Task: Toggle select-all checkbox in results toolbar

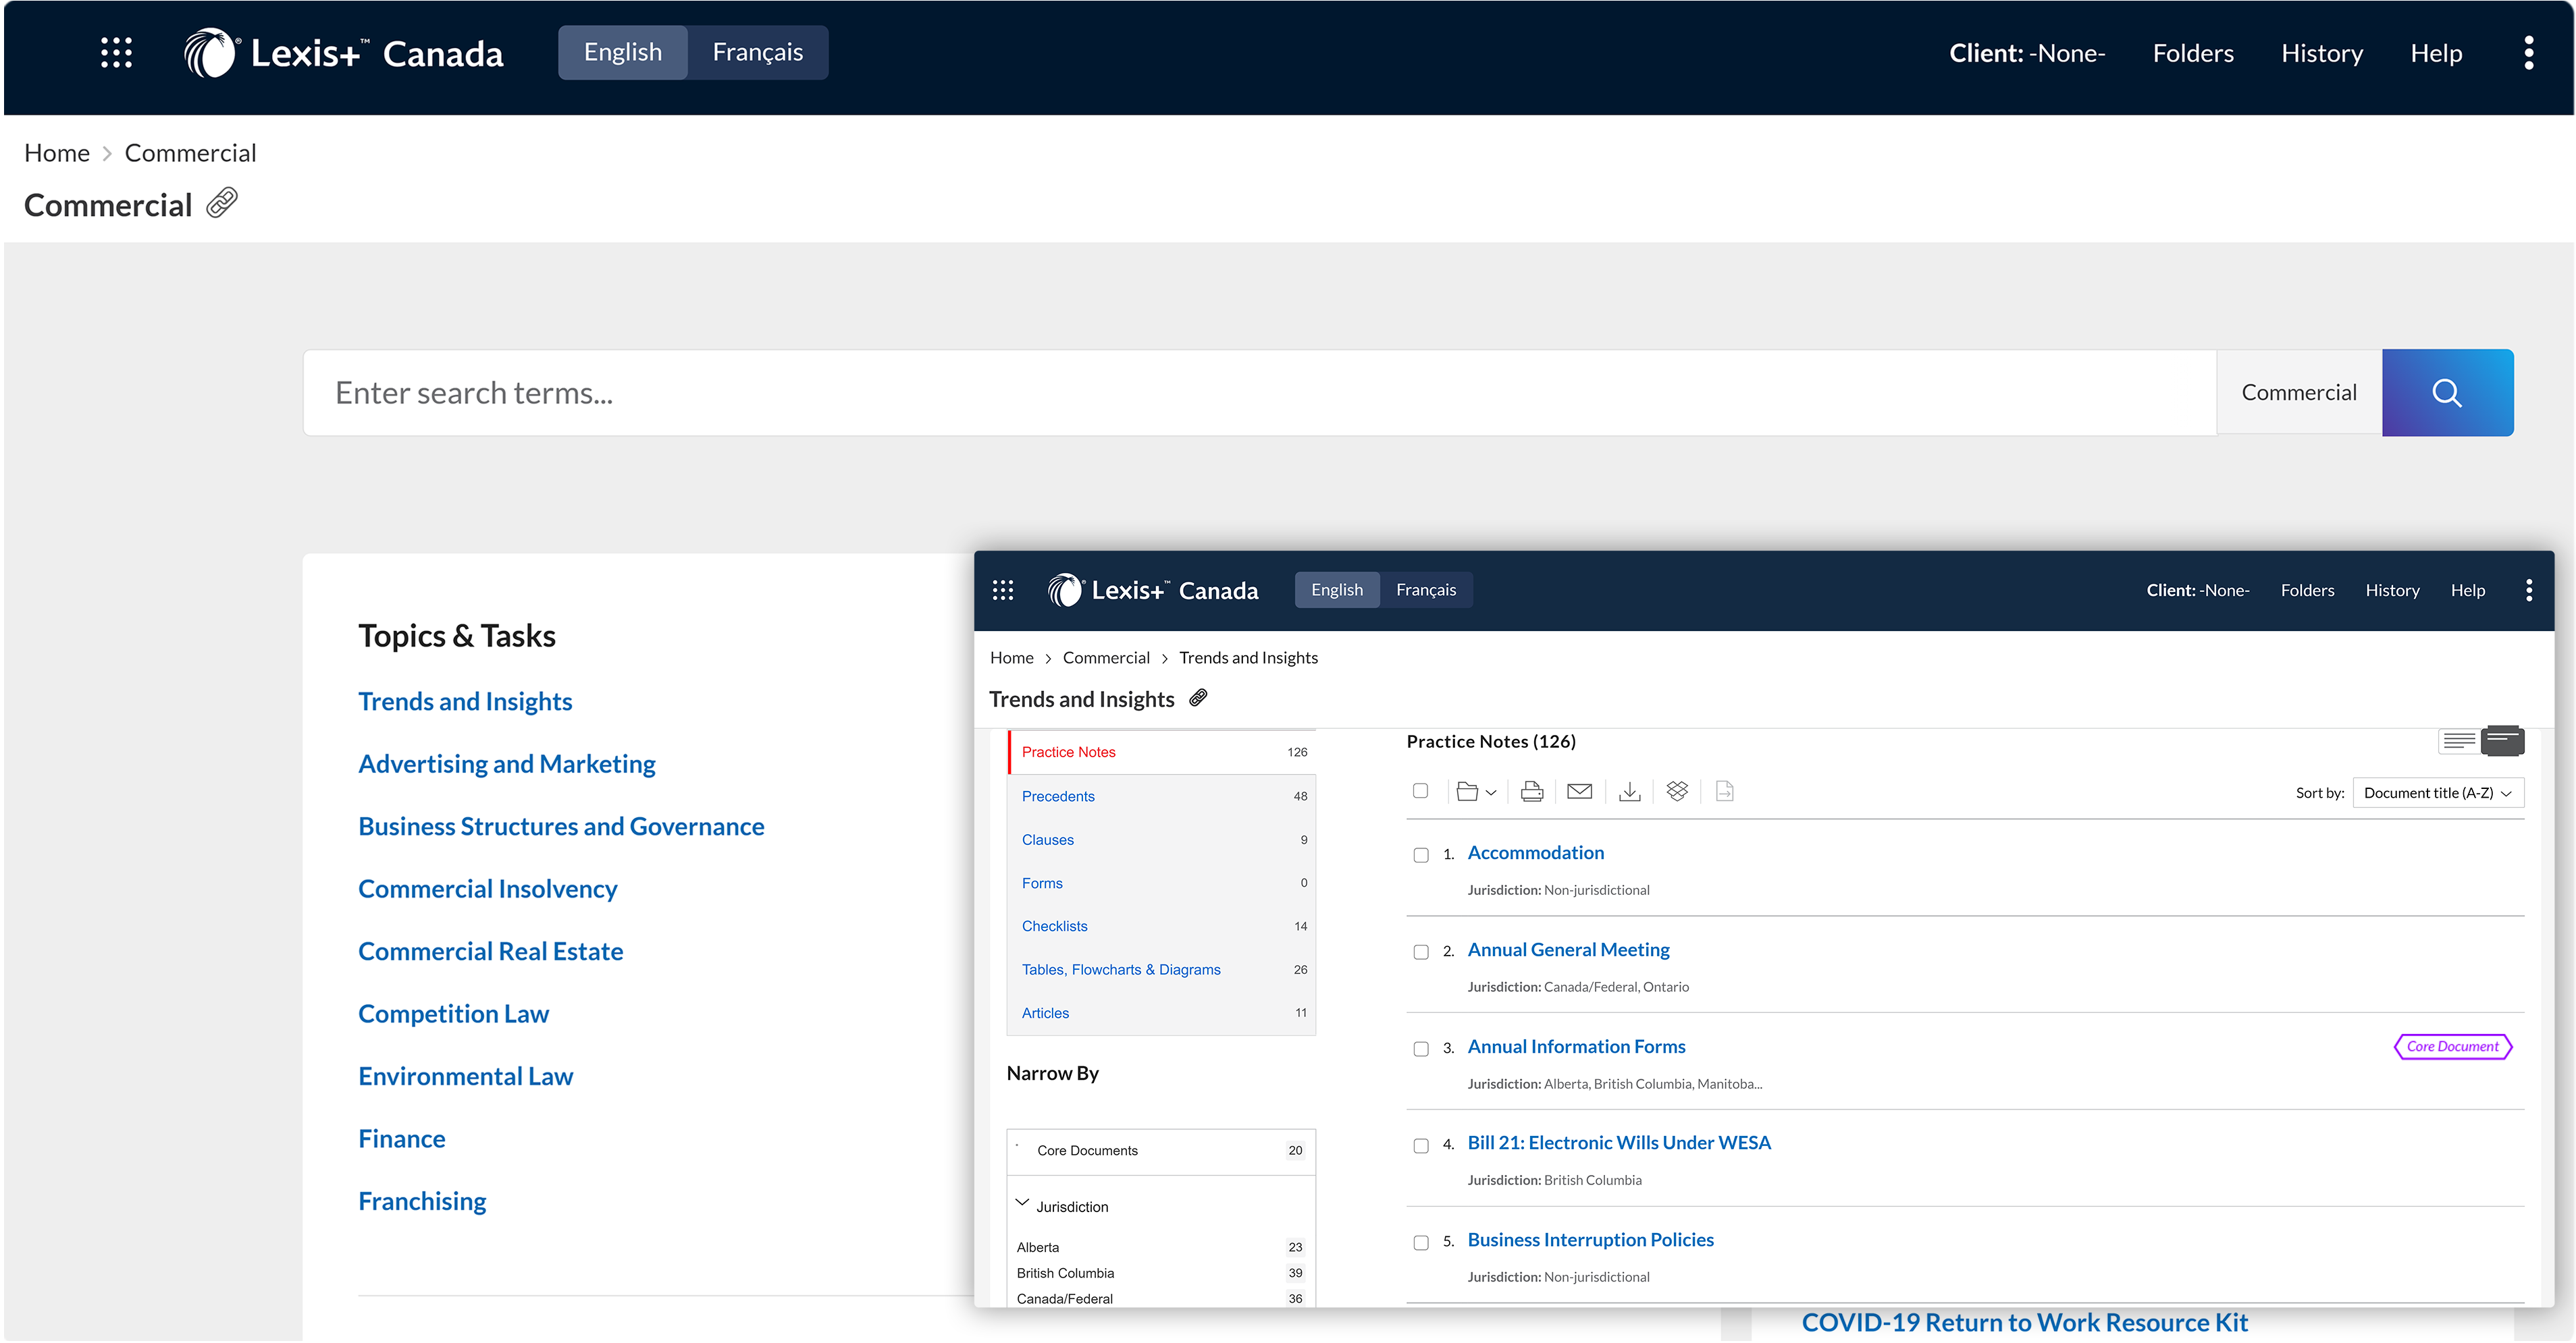Action: pyautogui.click(x=1420, y=792)
